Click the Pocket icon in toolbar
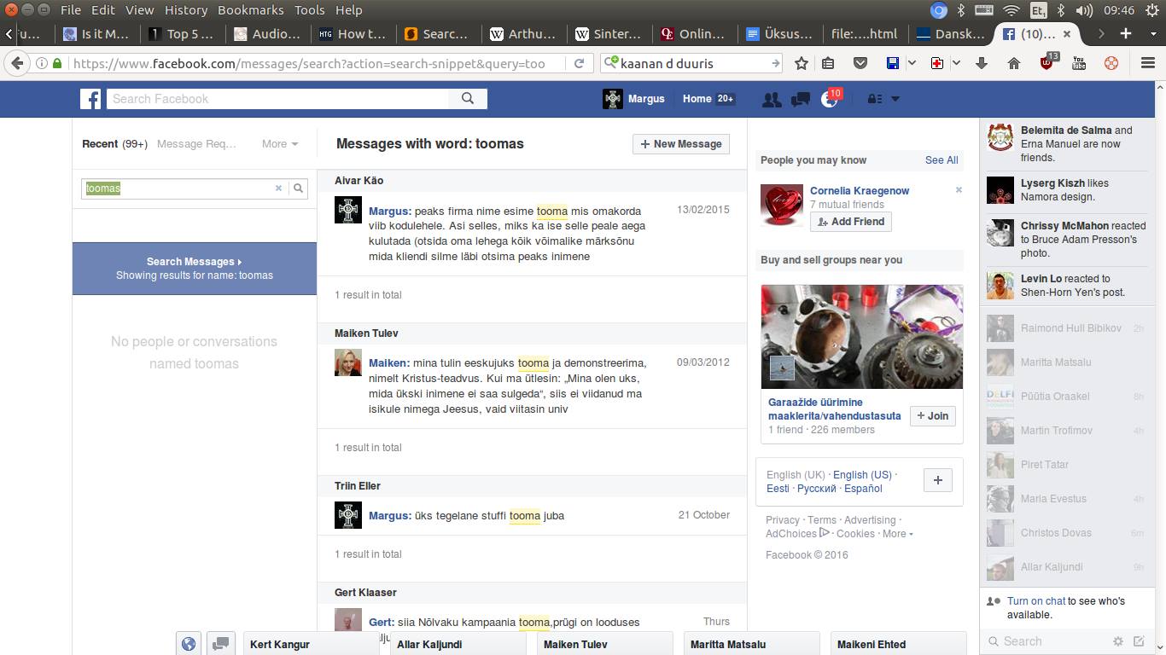 pyautogui.click(x=860, y=63)
